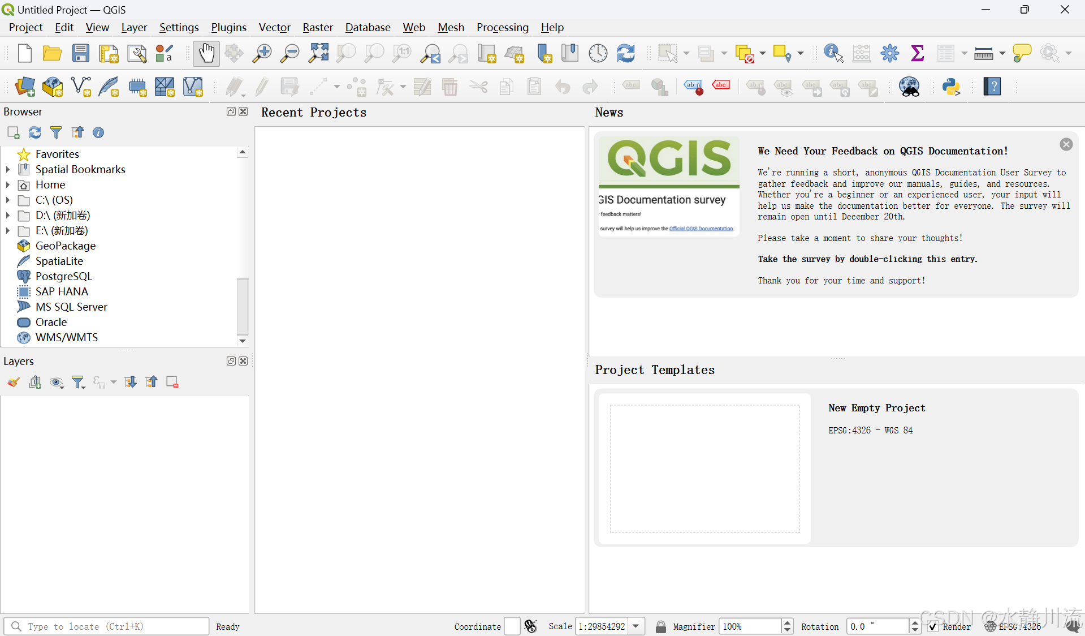Open the Data Source Manager icon
Image resolution: width=1085 pixels, height=636 pixels.
click(x=25, y=87)
